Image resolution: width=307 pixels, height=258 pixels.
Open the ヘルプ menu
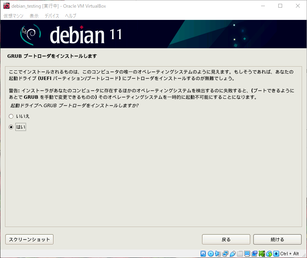click(x=71, y=16)
